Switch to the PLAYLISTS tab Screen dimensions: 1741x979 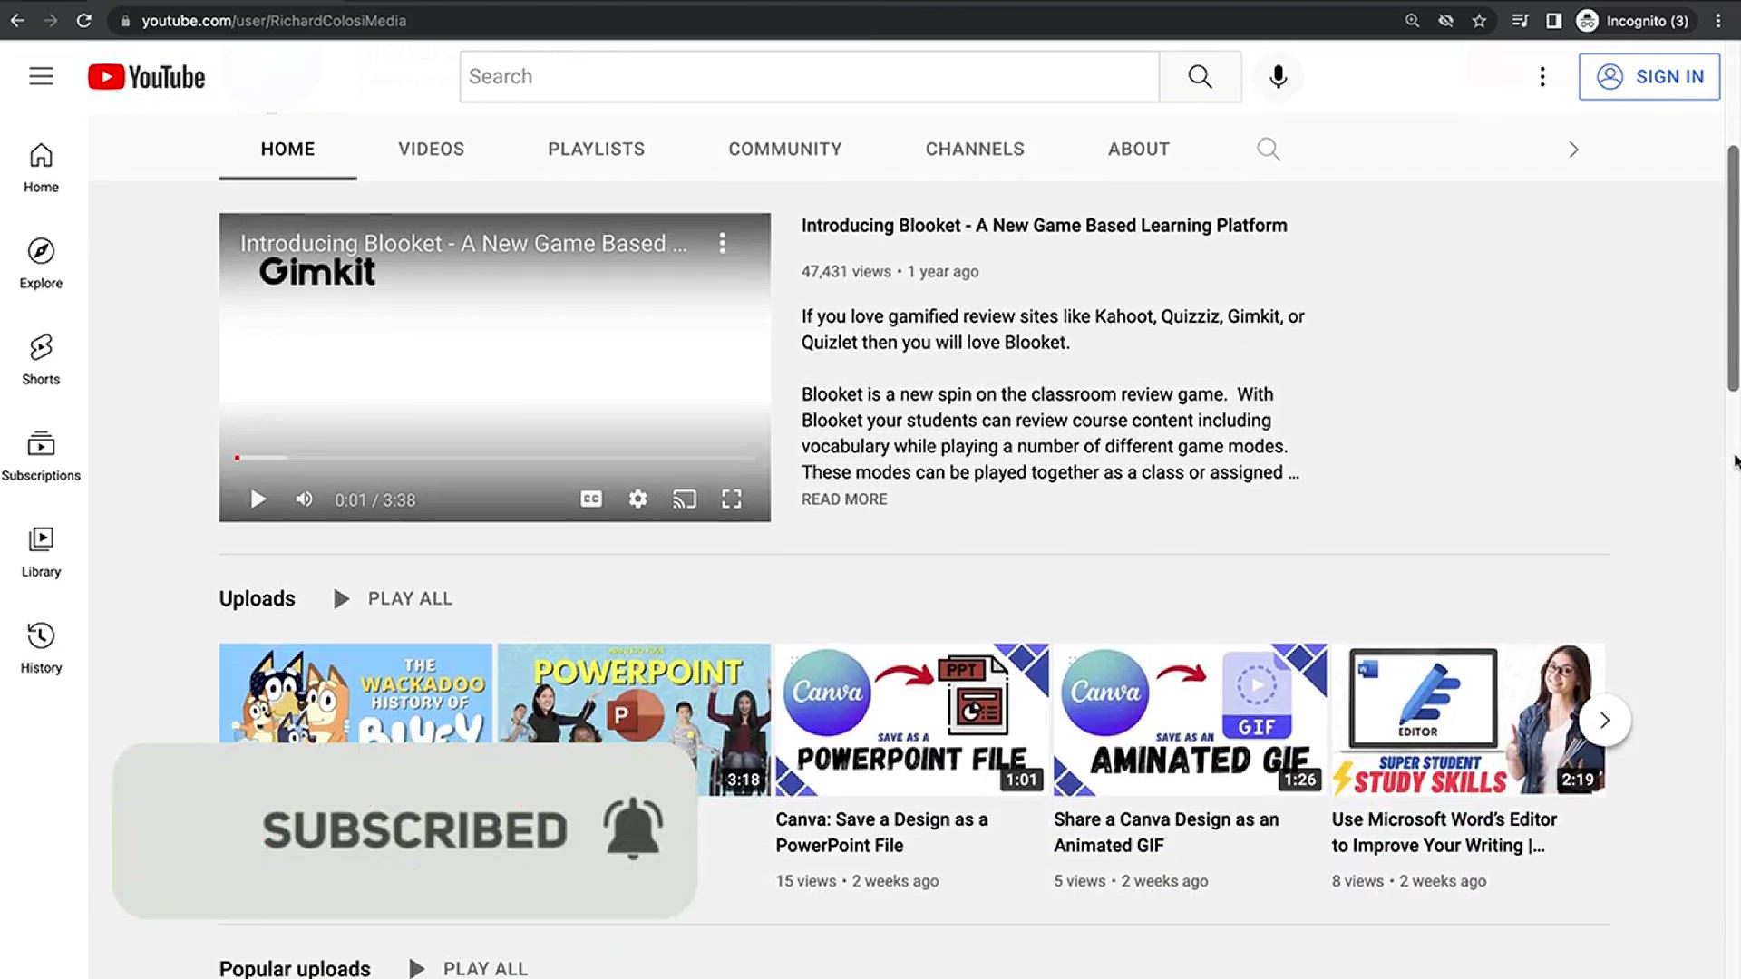coord(596,149)
